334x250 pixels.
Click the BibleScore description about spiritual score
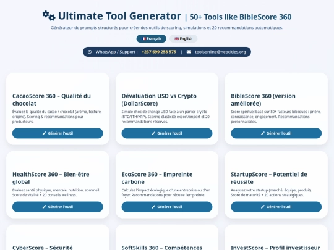tap(276, 117)
